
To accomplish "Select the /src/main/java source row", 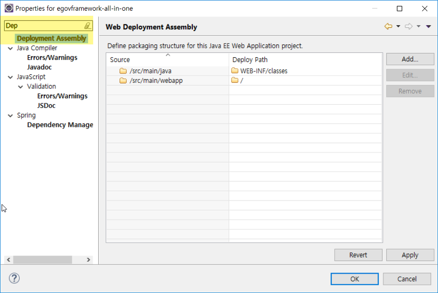I will click(167, 71).
